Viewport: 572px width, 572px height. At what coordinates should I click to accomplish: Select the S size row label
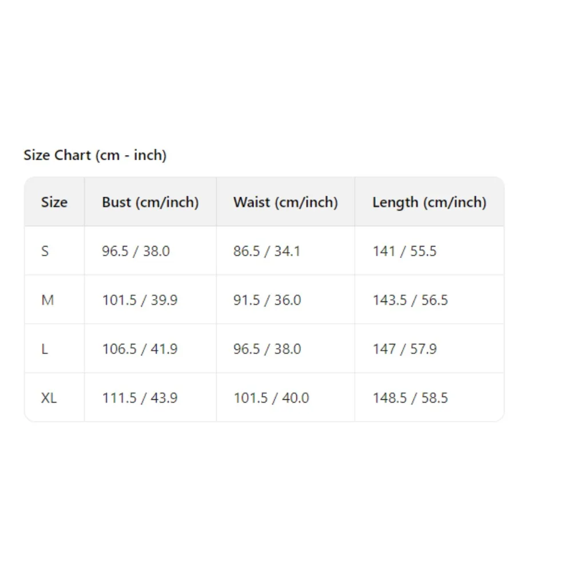[45, 251]
